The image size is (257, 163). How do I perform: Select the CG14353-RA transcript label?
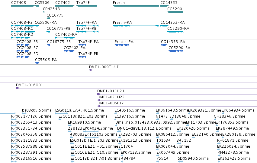[172, 23]
